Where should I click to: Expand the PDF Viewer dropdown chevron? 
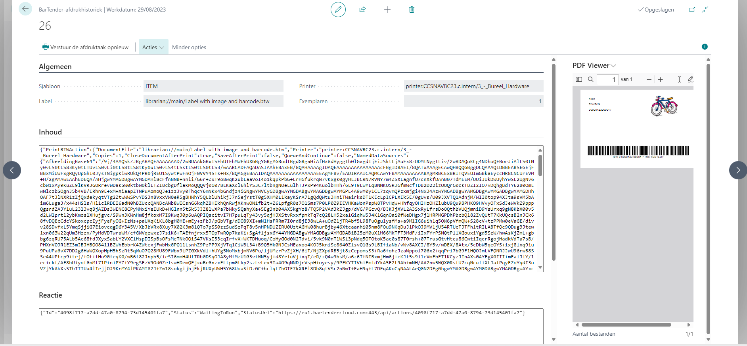tap(613, 66)
